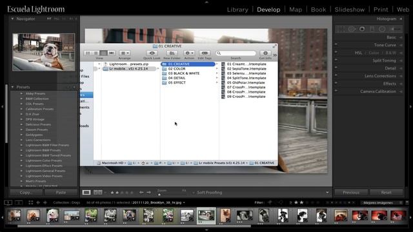413x232 pixels.
Task: Select the Adjustment Brush tool
Action: [396, 29]
